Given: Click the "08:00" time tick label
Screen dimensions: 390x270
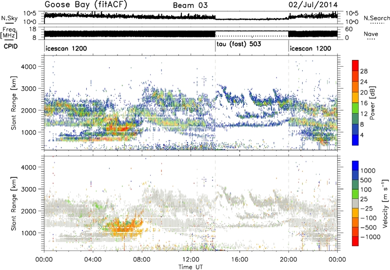Looking at the screenshot, I should pos(142,260).
